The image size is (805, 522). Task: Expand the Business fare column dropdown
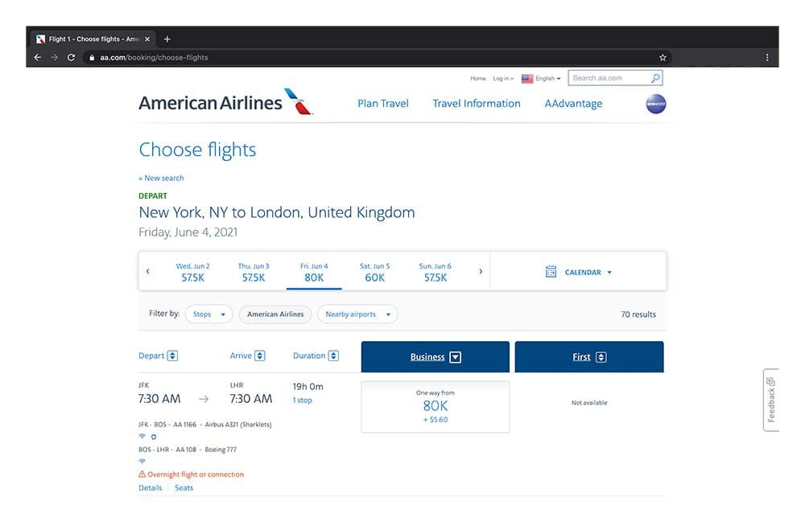tap(456, 356)
